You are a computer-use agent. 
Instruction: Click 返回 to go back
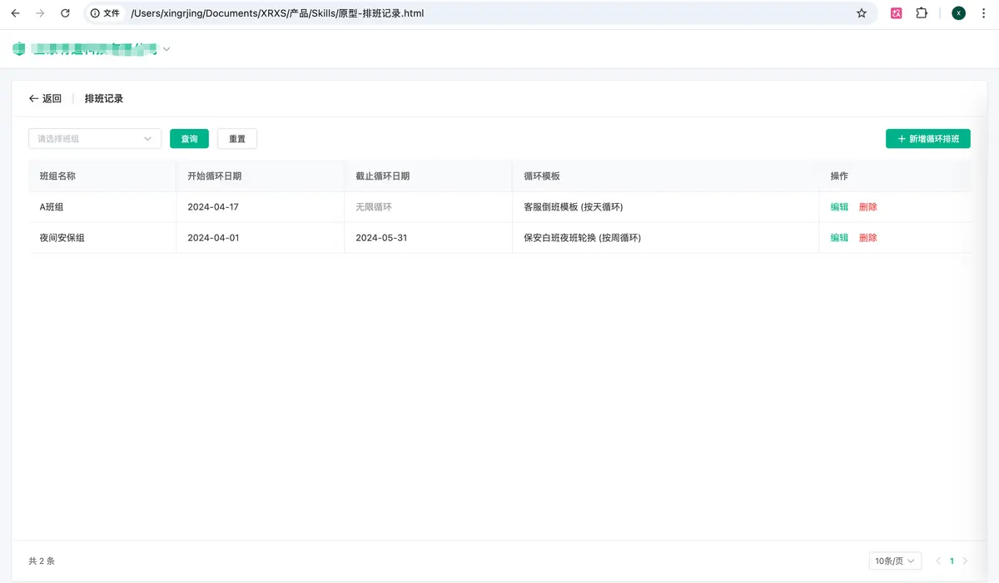[x=45, y=99]
